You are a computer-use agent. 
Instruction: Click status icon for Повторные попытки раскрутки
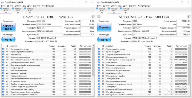coord(99,65)
